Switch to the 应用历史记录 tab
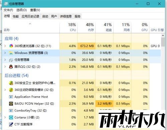This screenshot has height=130, width=167. (x=30, y=16)
